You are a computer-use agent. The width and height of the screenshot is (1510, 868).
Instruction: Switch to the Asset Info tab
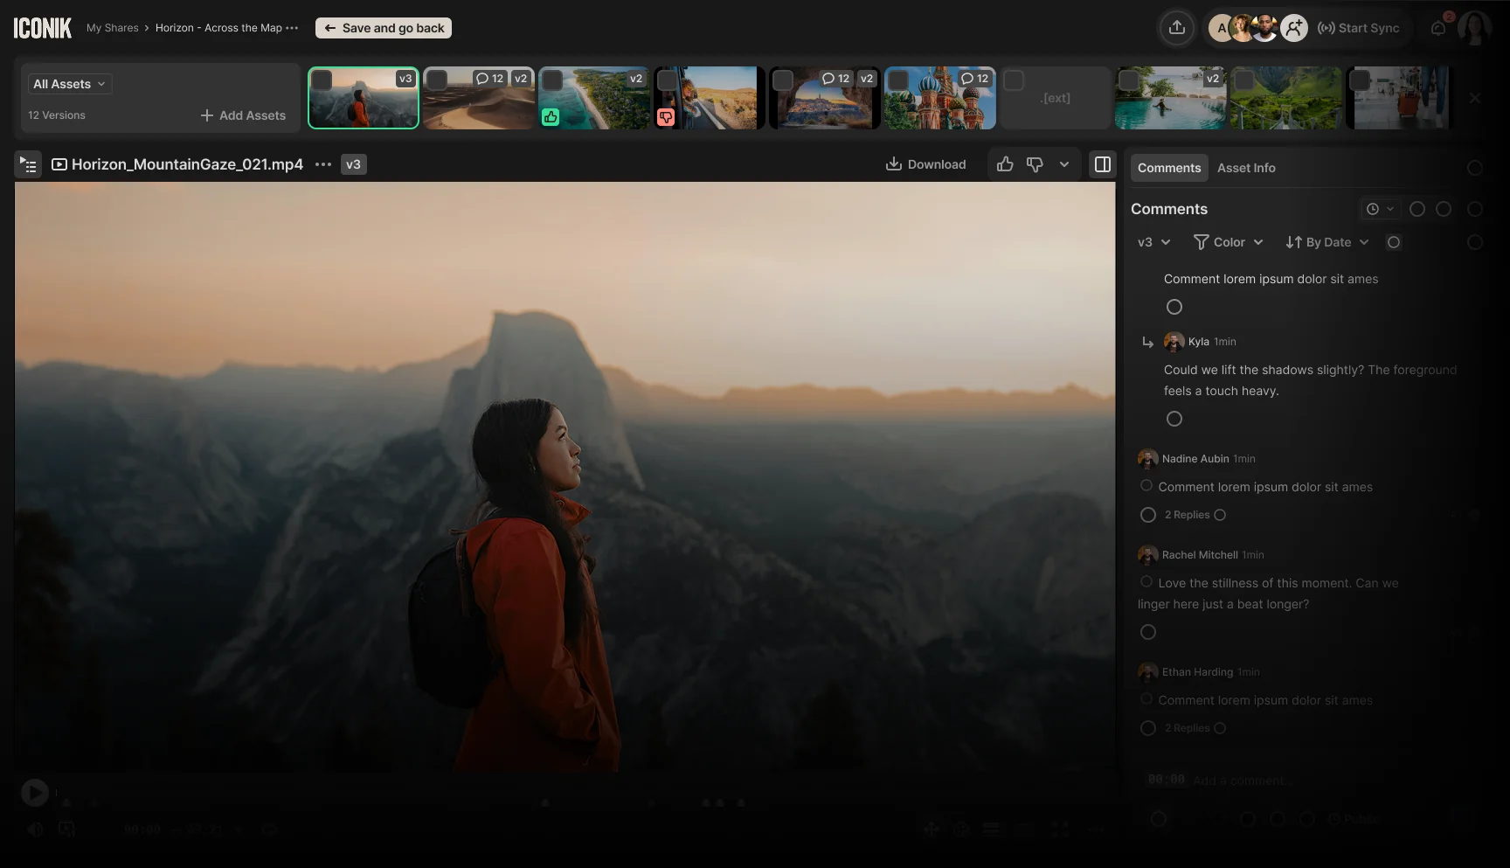(1246, 167)
